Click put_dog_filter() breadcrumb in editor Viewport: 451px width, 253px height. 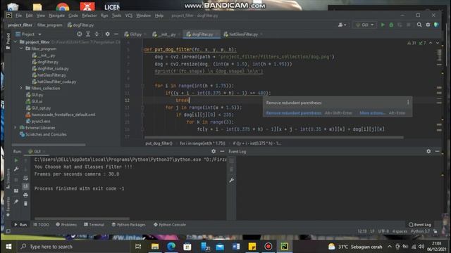point(159,143)
